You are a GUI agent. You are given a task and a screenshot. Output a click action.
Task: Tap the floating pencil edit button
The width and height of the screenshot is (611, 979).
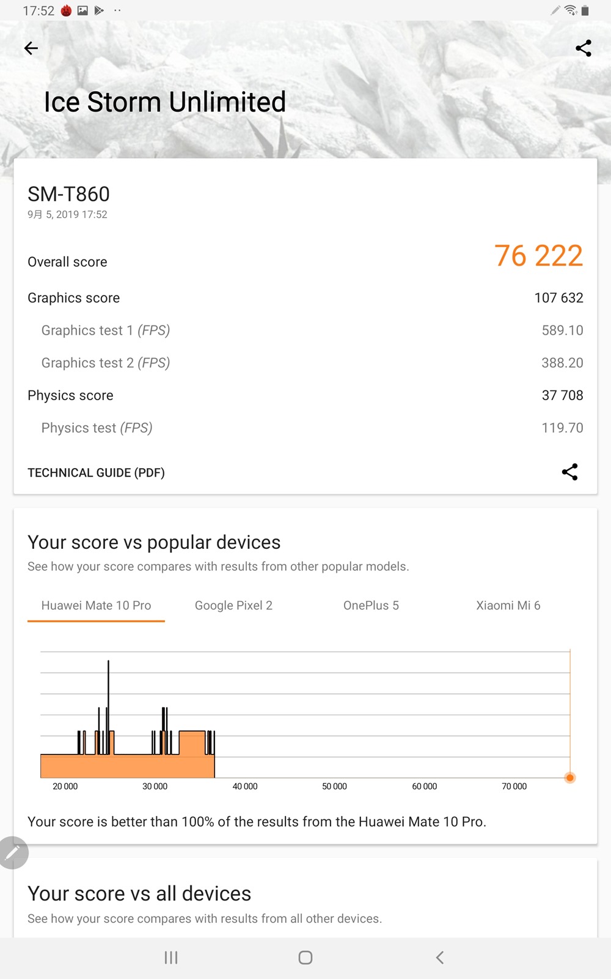[13, 852]
